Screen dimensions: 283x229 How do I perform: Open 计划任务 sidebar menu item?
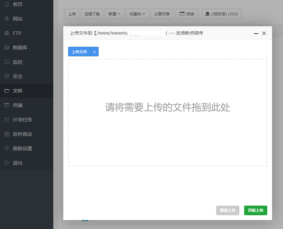(22, 119)
